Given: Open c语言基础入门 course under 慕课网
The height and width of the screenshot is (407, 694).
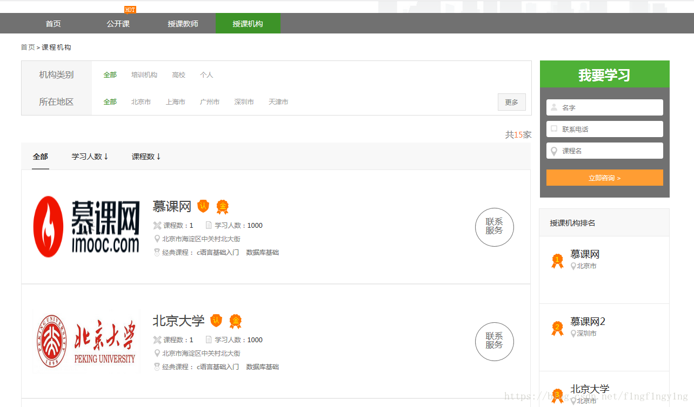Looking at the screenshot, I should click(x=218, y=253).
